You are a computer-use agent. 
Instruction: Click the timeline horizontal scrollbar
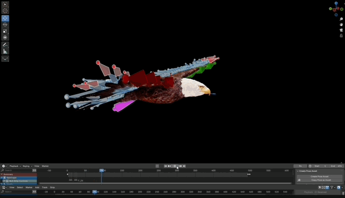pos(165,183)
